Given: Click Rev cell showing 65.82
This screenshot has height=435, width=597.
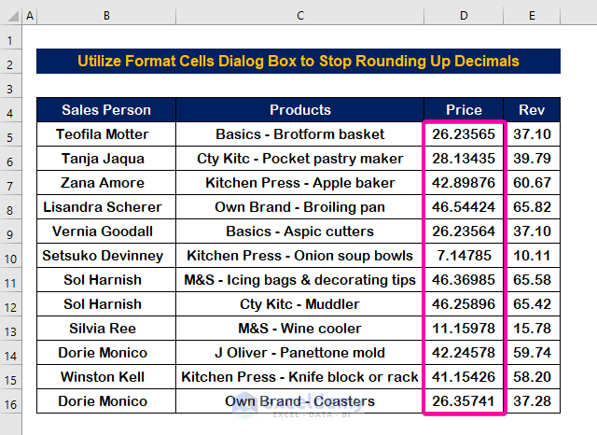Looking at the screenshot, I should click(533, 207).
